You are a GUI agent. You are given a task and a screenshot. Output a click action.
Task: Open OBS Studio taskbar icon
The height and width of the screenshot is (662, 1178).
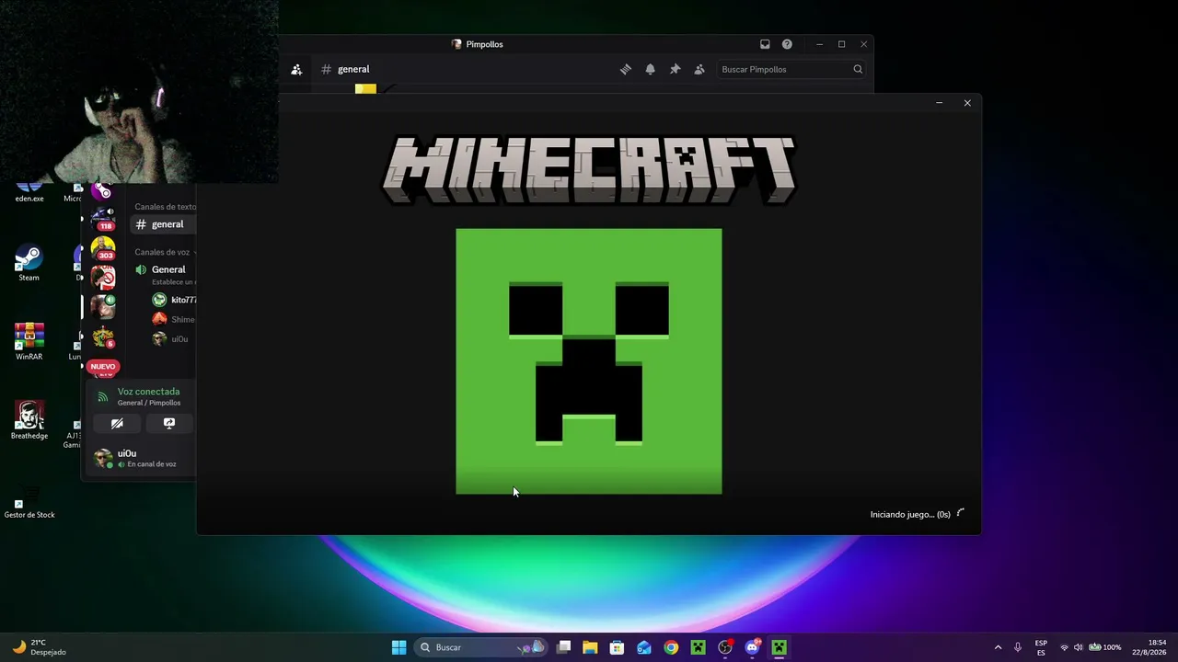pyautogui.click(x=725, y=647)
